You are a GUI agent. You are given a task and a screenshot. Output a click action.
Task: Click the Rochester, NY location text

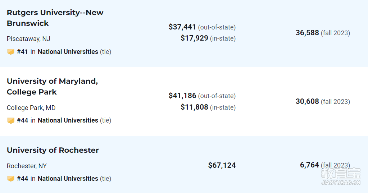click(x=27, y=166)
